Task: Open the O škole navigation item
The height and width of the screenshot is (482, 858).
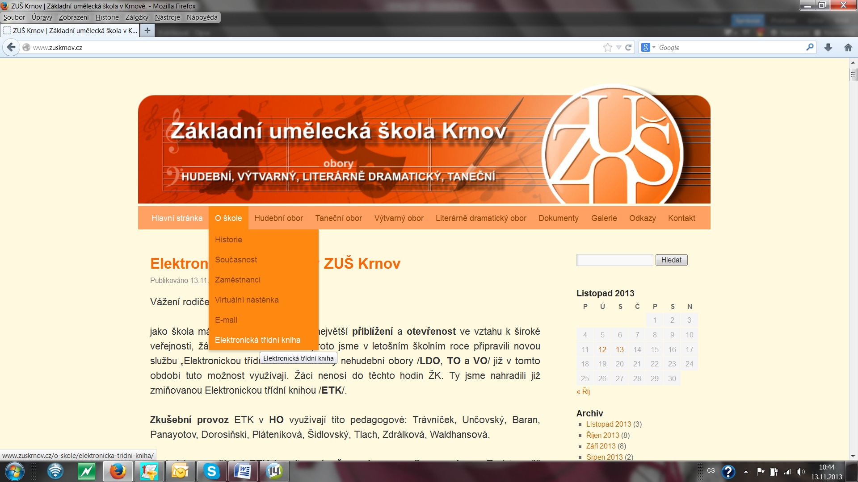Action: (228, 218)
